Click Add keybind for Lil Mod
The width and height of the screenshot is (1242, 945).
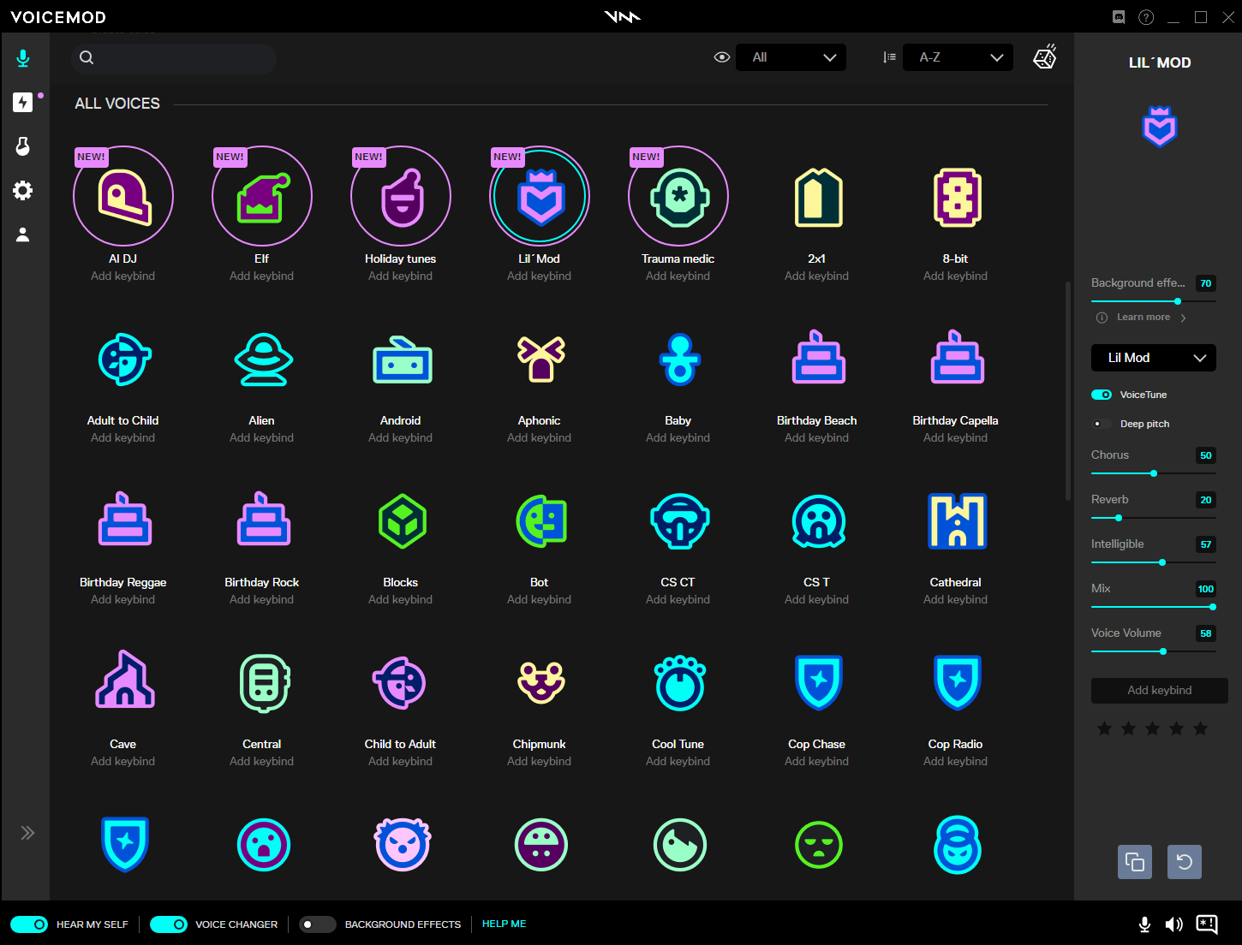pyautogui.click(x=1159, y=690)
